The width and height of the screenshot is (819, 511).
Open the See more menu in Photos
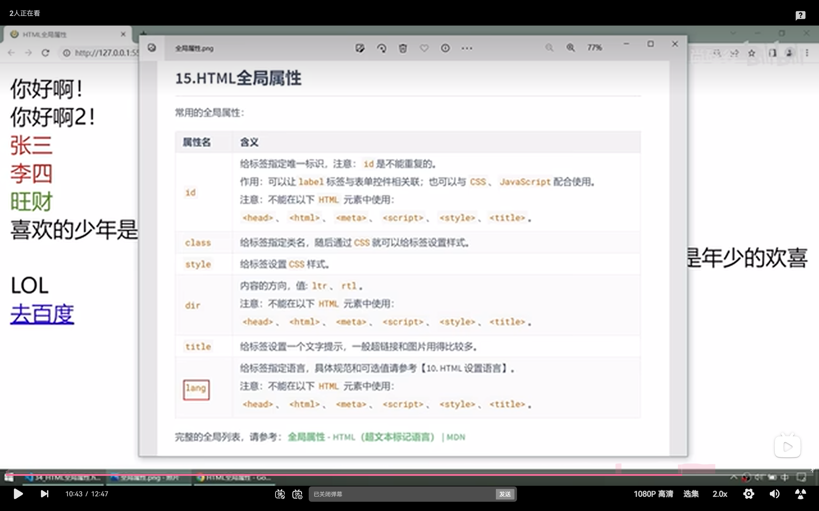pos(466,48)
